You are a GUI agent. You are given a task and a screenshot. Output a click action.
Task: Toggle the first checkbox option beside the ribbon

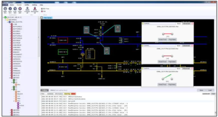[x=42, y=9]
